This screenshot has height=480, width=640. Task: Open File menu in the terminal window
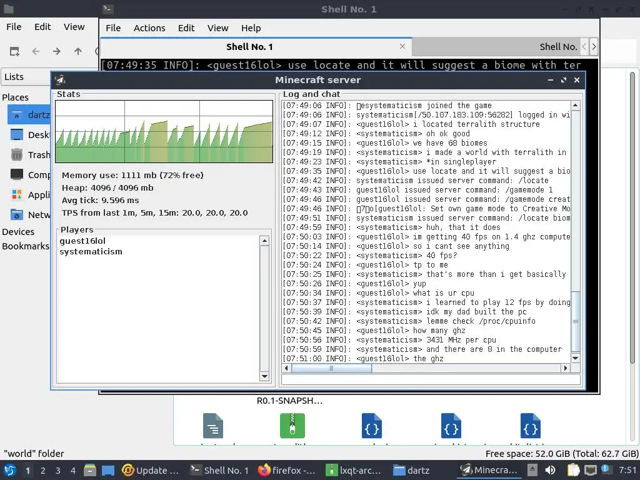coord(113,28)
